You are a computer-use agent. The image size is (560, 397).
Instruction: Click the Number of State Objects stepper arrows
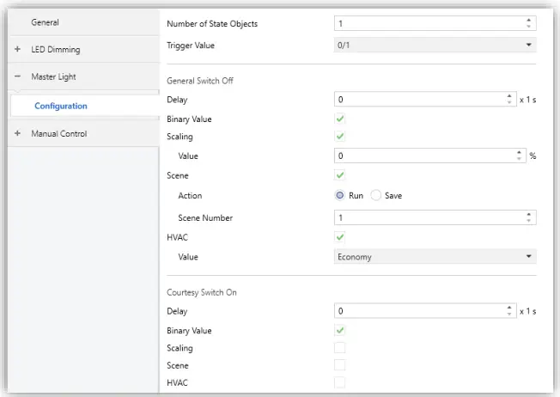[x=528, y=23]
